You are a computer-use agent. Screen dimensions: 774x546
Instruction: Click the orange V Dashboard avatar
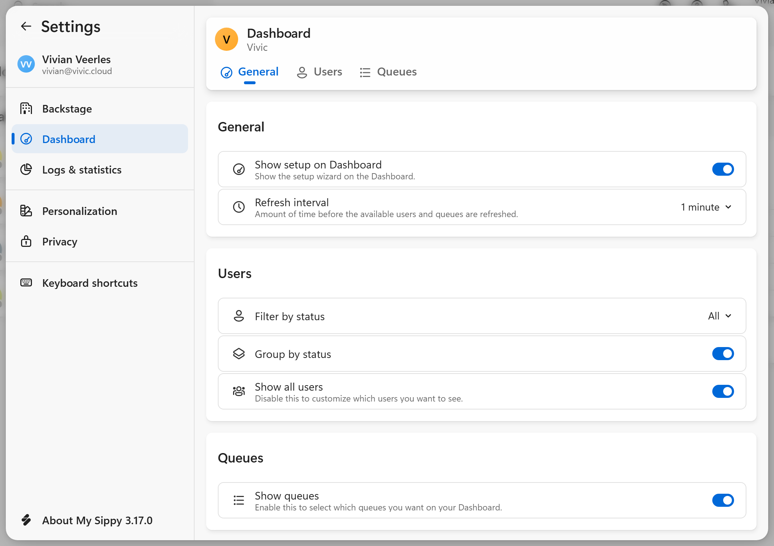[x=227, y=39]
